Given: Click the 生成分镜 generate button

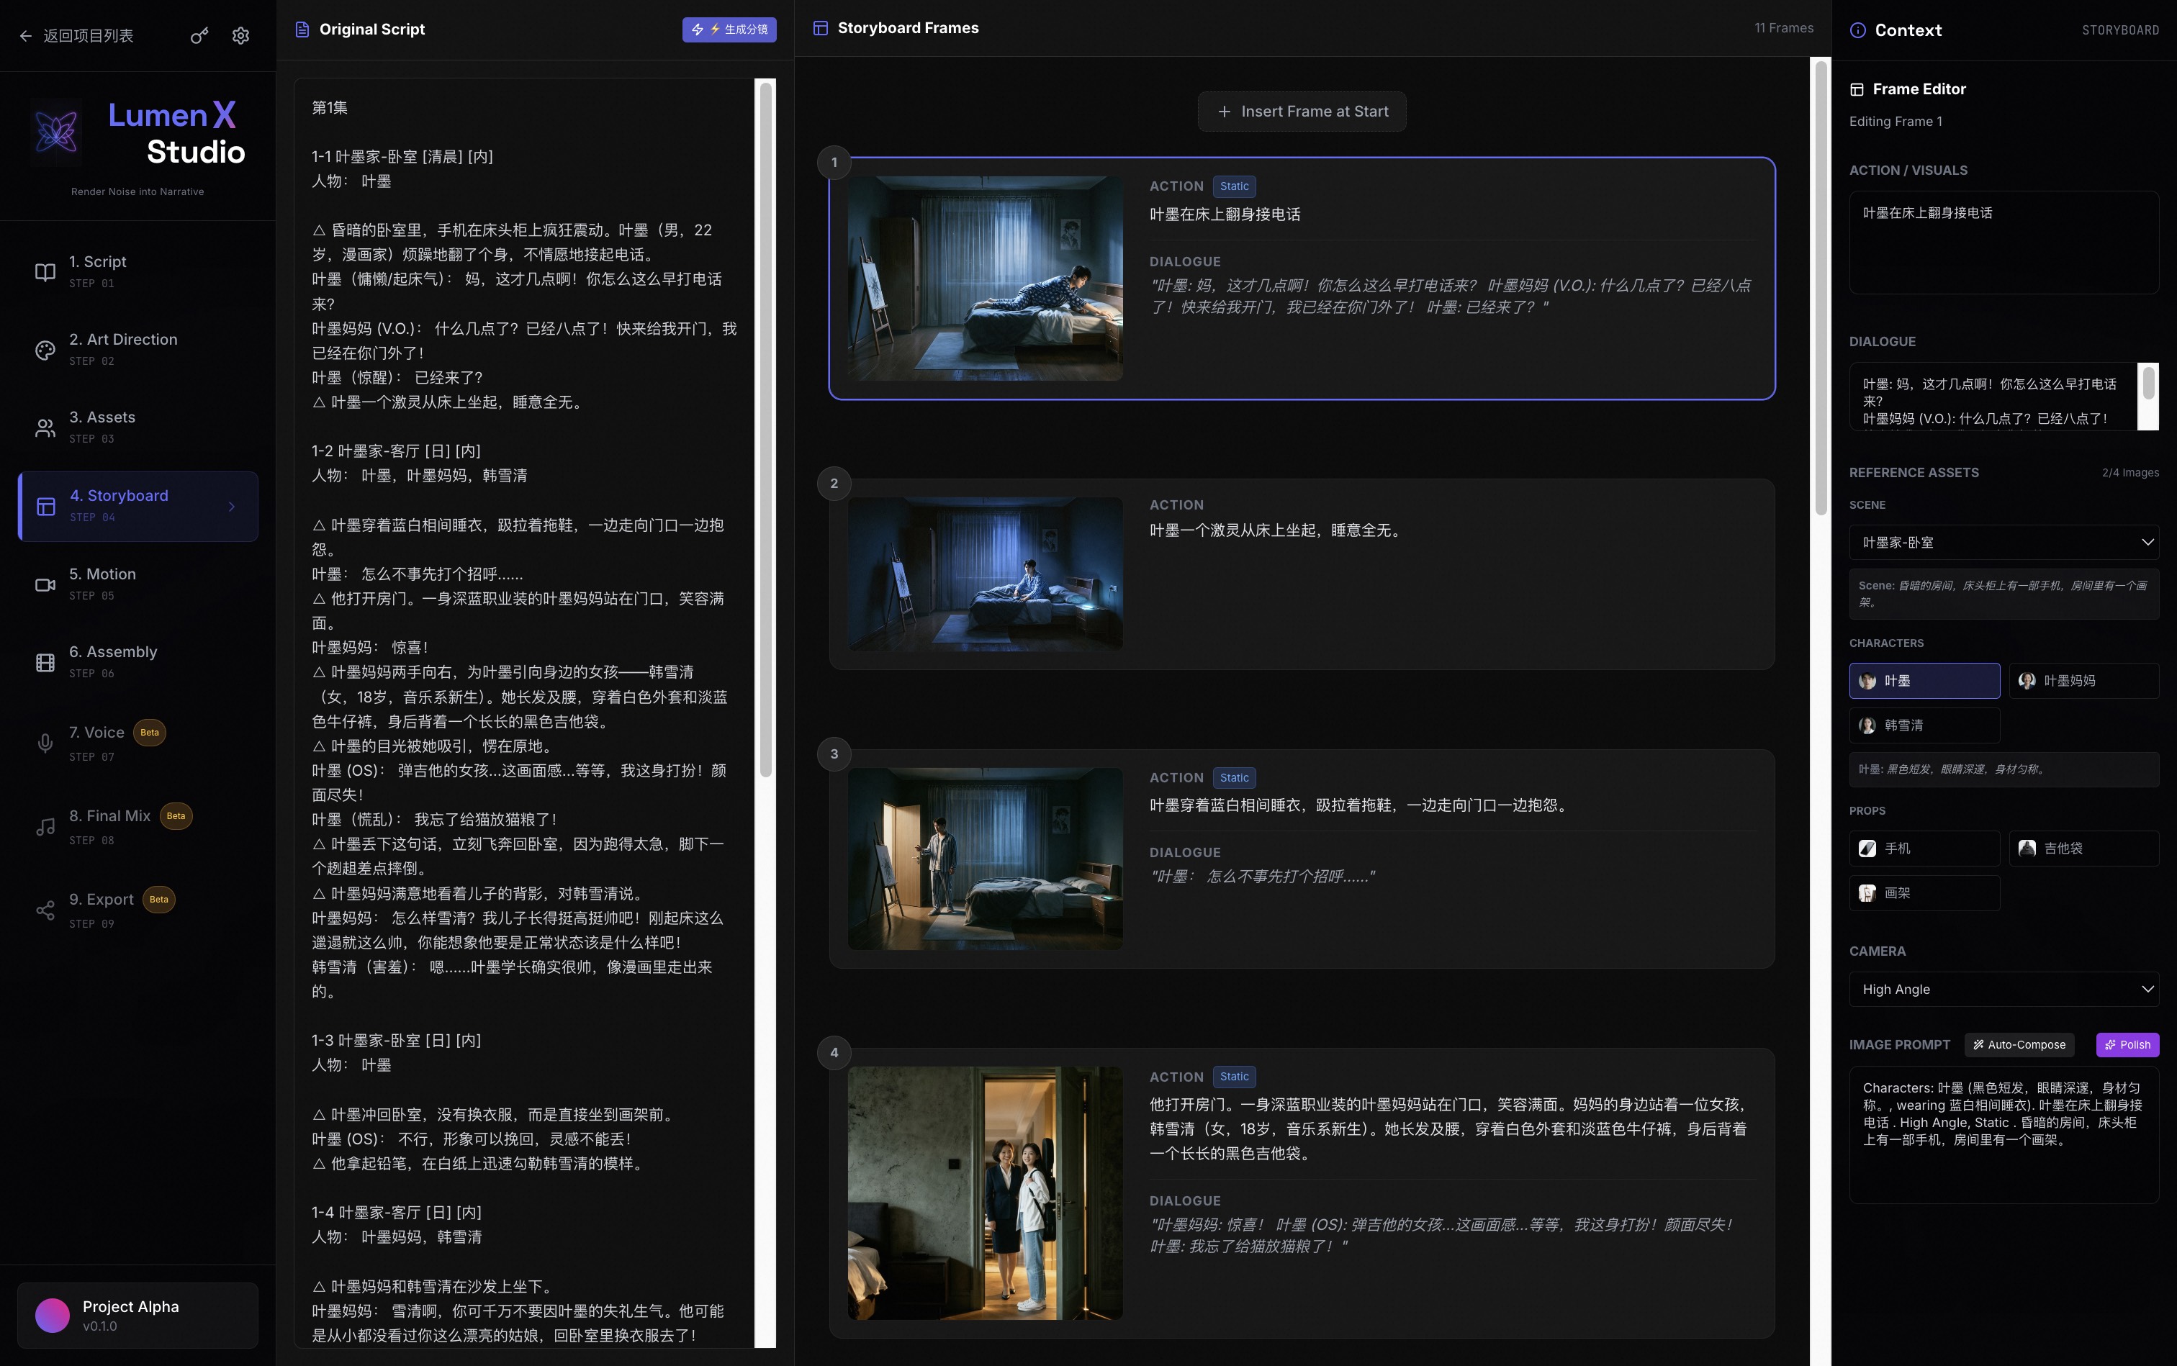Looking at the screenshot, I should point(729,30).
